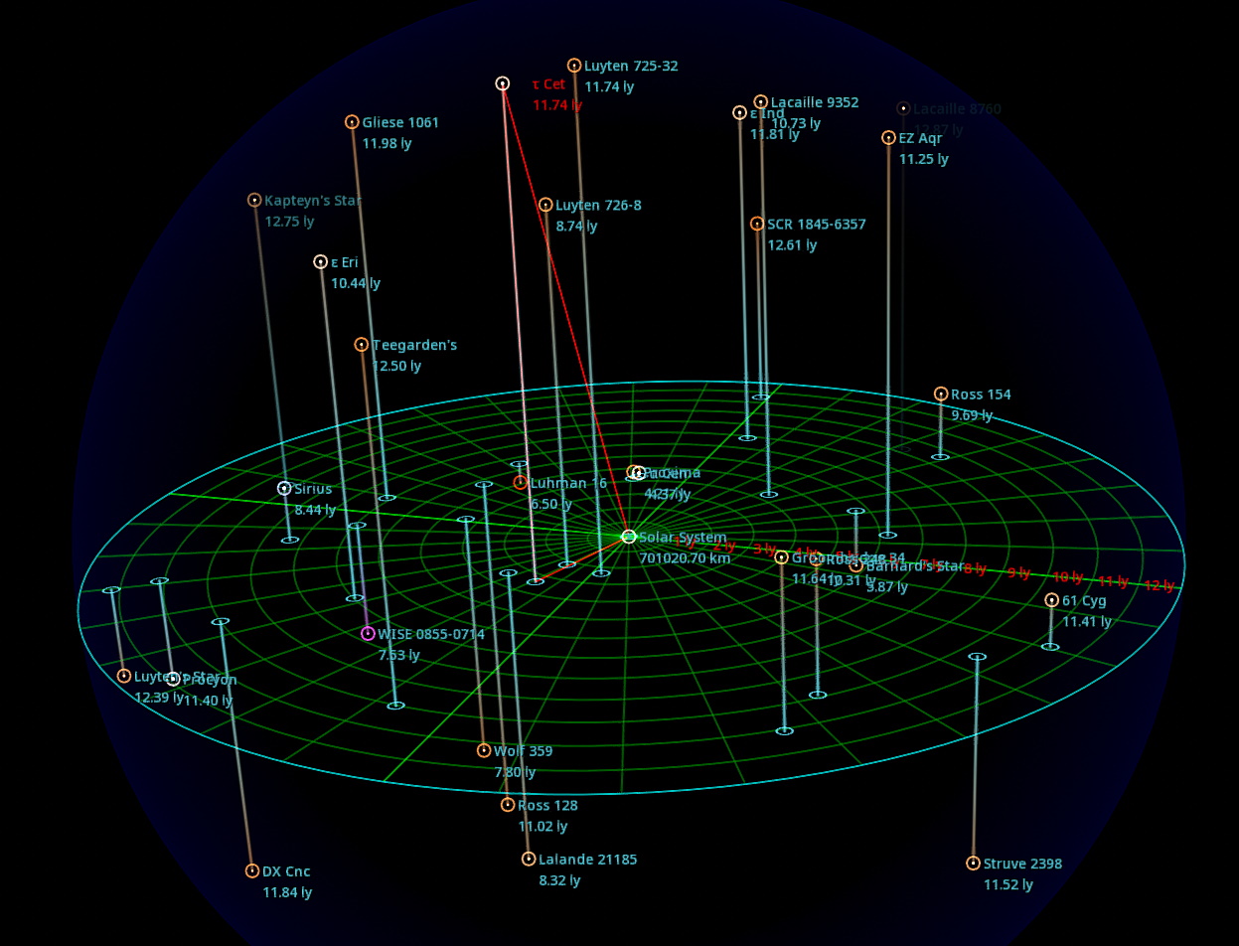
Task: Click the magenta WISE 0855-0714 marker
Action: pos(369,634)
